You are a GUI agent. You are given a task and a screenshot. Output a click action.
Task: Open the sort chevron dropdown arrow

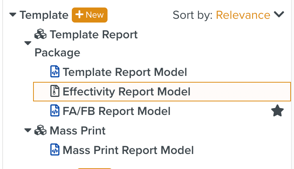tap(279, 15)
